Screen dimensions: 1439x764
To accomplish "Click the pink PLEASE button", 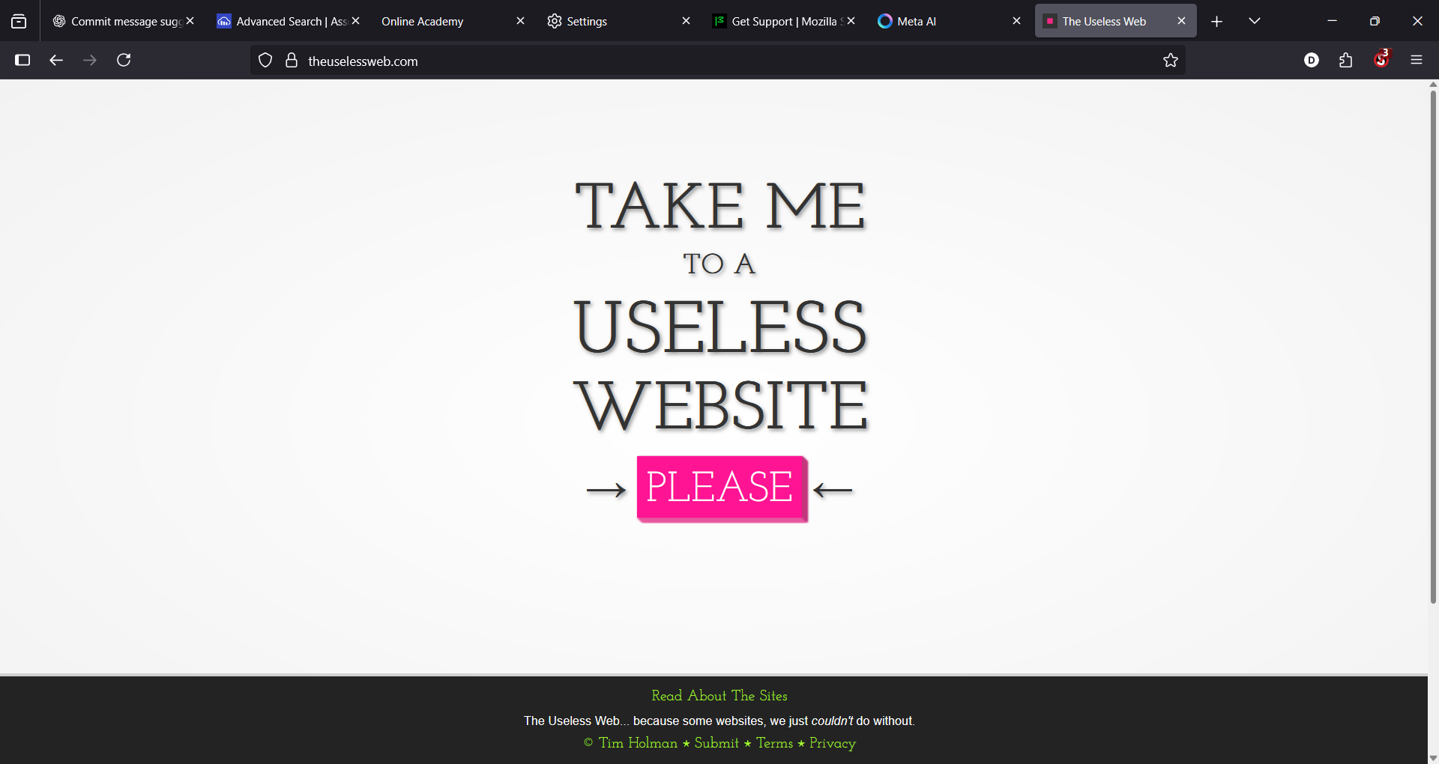I will (x=721, y=488).
